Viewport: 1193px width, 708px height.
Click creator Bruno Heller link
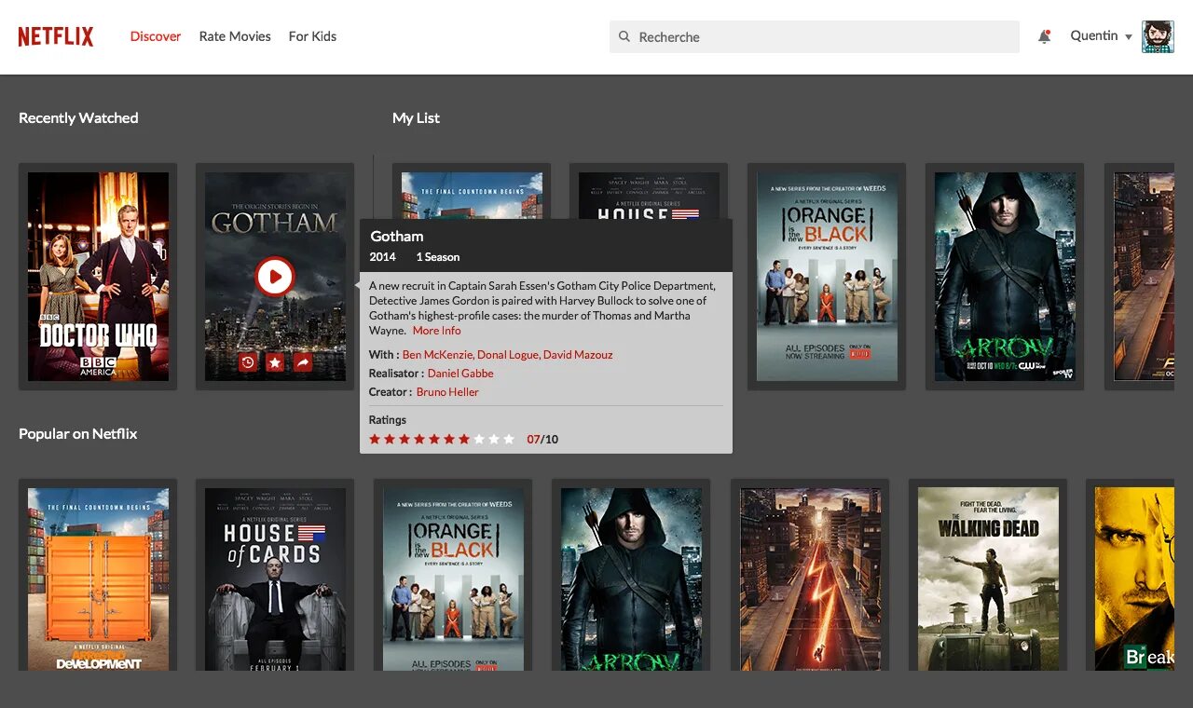(x=447, y=392)
